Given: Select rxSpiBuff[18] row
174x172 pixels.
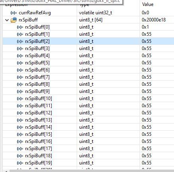Looking at the screenshot, I should point(88,156).
